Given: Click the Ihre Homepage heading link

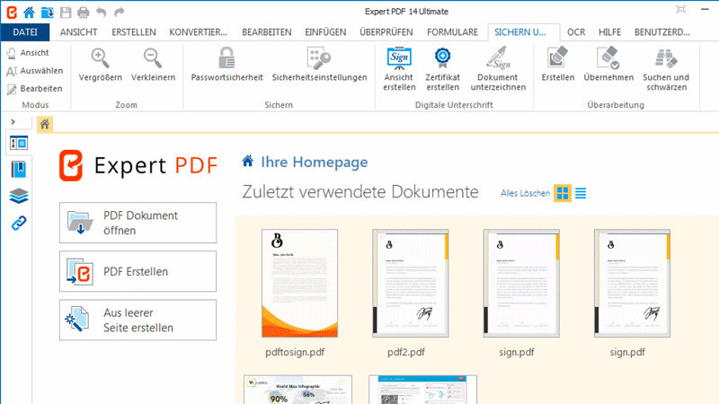Looking at the screenshot, I should [314, 162].
